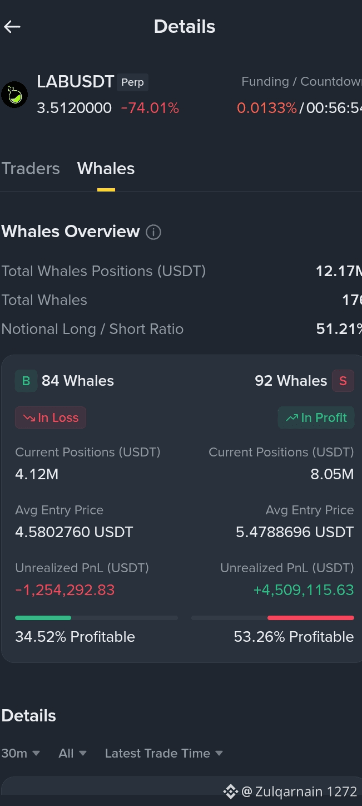Open the 30m timeframe dropdown
Screen dimensions: 362x806
coord(21,753)
